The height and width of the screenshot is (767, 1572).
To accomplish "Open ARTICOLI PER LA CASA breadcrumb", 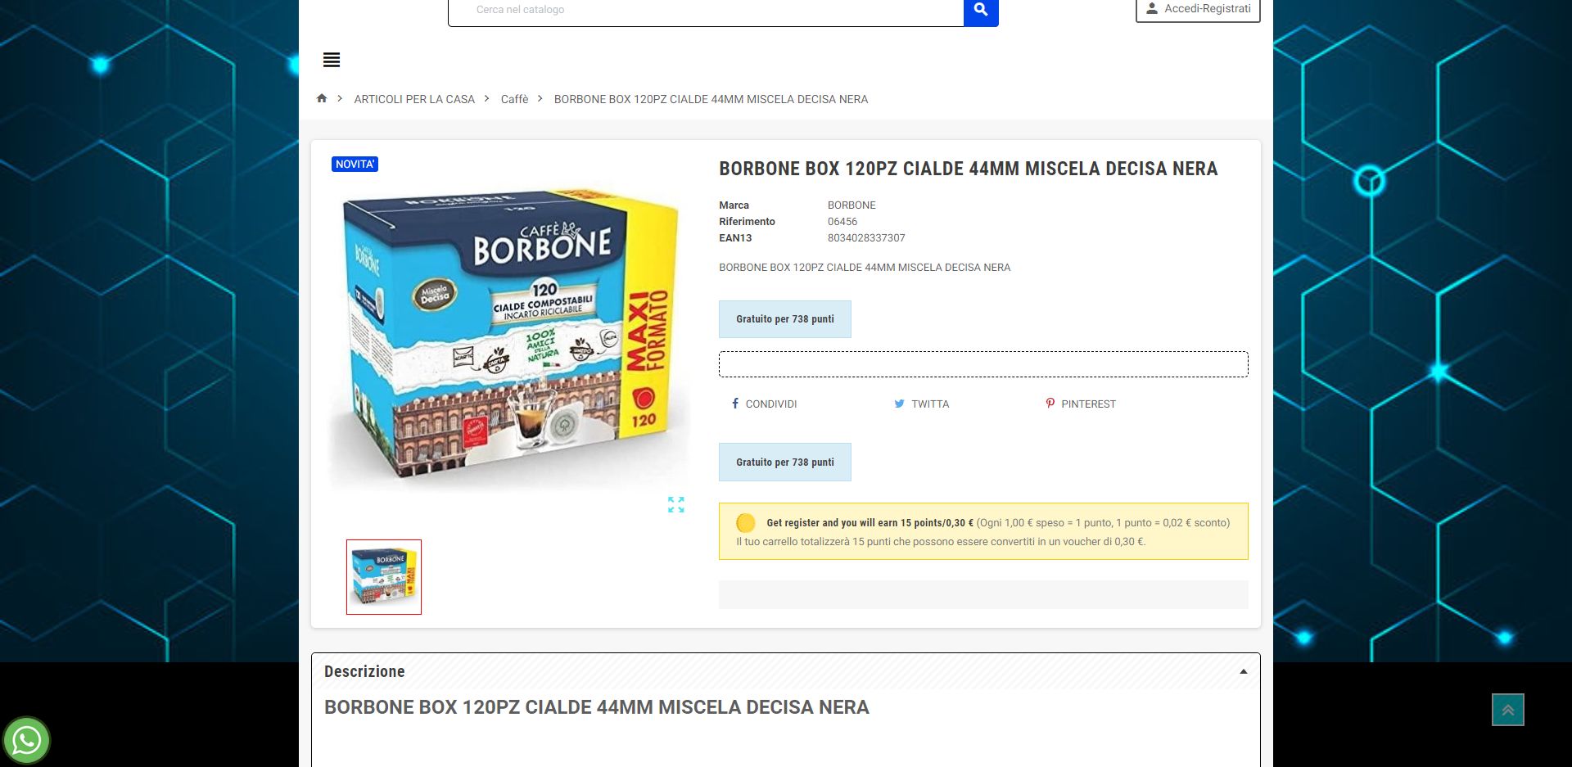I will click(x=414, y=99).
